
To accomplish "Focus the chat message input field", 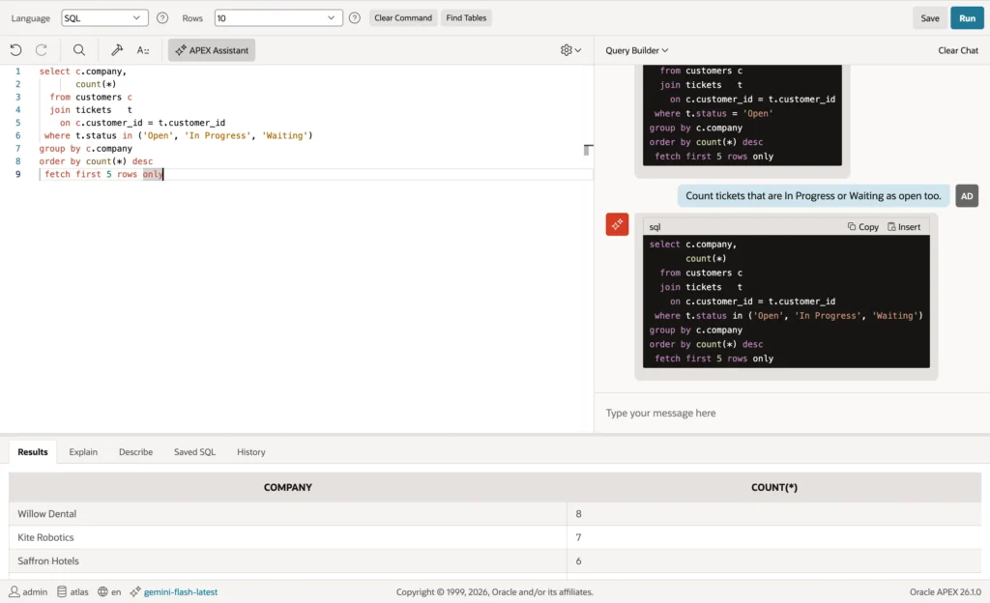I will 792,413.
